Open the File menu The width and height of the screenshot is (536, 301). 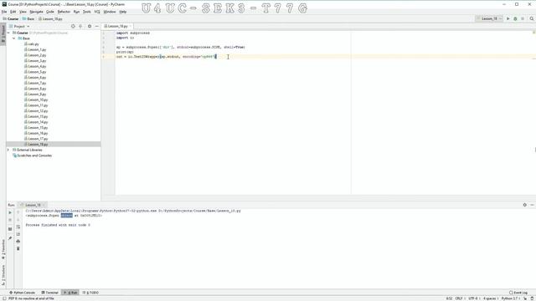tap(4, 12)
